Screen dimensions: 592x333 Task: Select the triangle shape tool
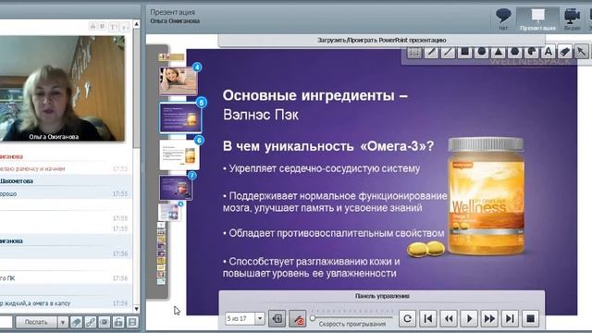499,52
